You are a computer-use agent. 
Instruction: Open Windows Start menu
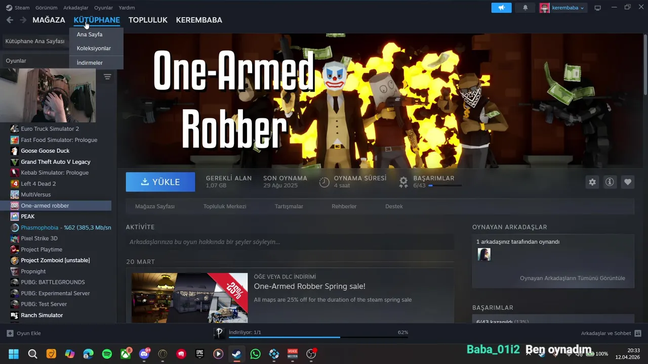[x=14, y=354]
